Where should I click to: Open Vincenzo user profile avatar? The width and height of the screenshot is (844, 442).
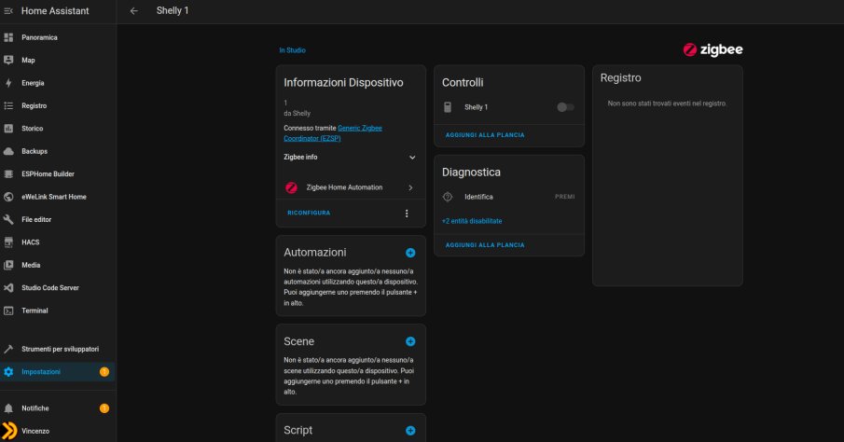click(9, 431)
